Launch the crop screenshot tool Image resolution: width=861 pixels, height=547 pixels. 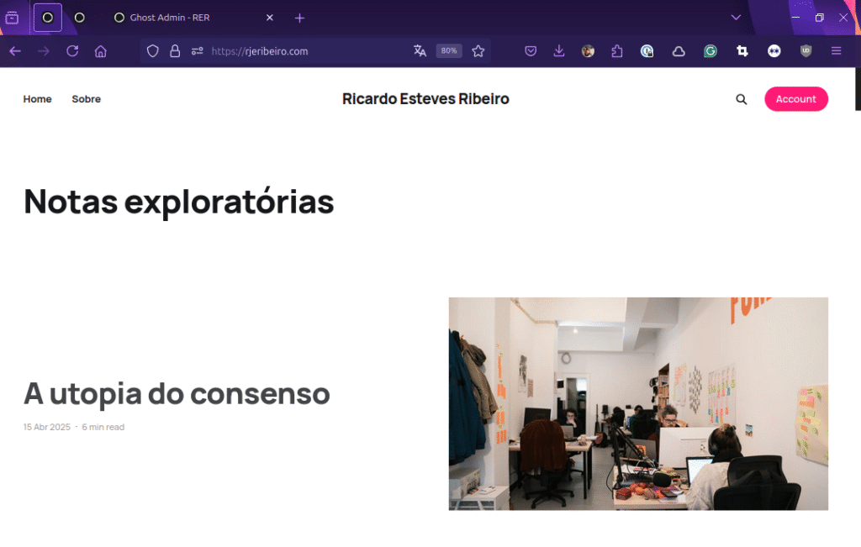pyautogui.click(x=742, y=51)
